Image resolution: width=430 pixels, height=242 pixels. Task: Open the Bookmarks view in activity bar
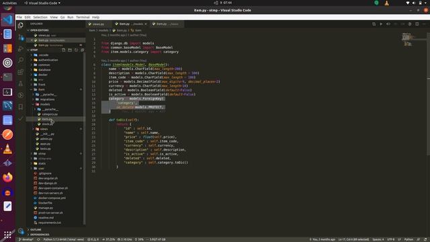pyautogui.click(x=21, y=107)
